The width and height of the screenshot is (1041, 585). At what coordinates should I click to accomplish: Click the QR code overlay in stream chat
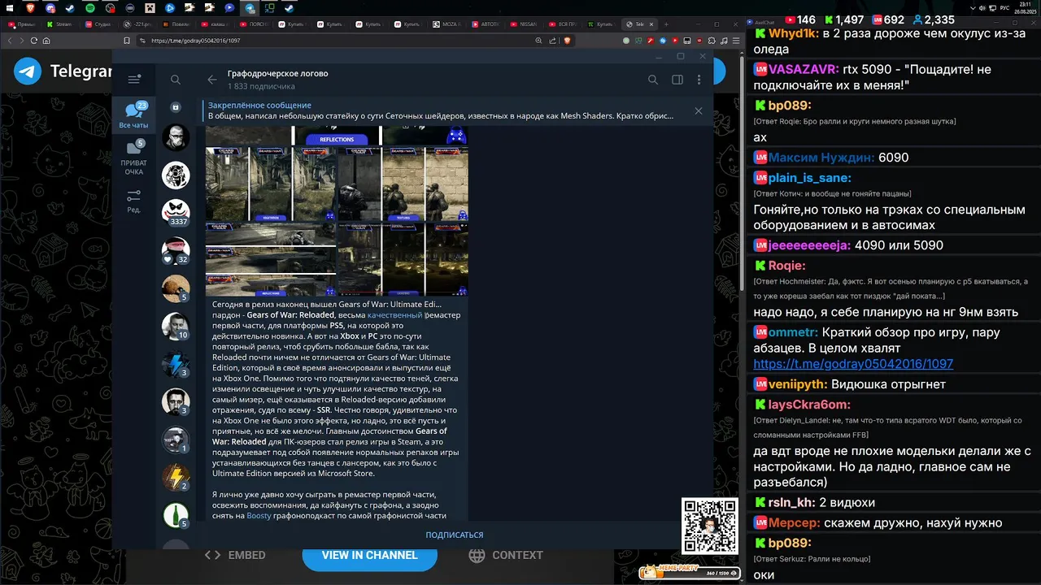[x=709, y=526]
